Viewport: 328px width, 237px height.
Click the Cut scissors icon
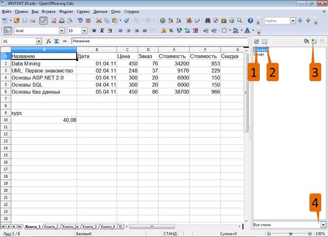(x=99, y=21)
